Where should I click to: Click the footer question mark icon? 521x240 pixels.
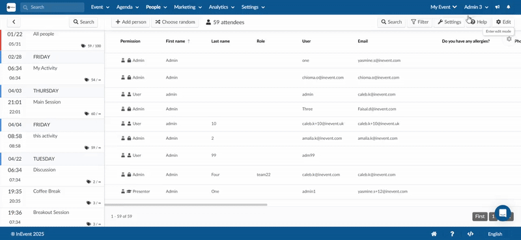click(x=452, y=233)
